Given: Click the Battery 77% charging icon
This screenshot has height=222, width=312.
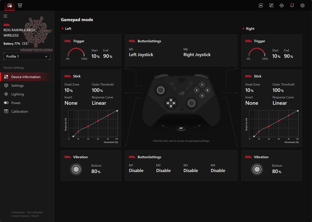Looking at the screenshot, I should [x=25, y=43].
